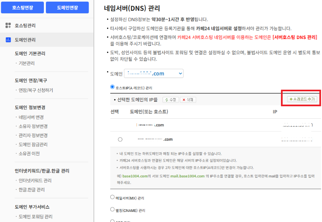322x222 pixels.
Task: Open 관리자 정보변경 page
Action: (x=33, y=136)
